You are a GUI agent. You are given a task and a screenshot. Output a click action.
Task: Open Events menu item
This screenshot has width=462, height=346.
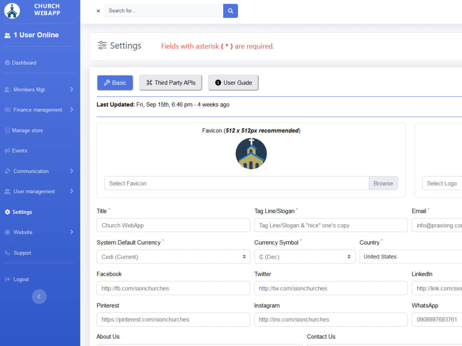(x=19, y=151)
